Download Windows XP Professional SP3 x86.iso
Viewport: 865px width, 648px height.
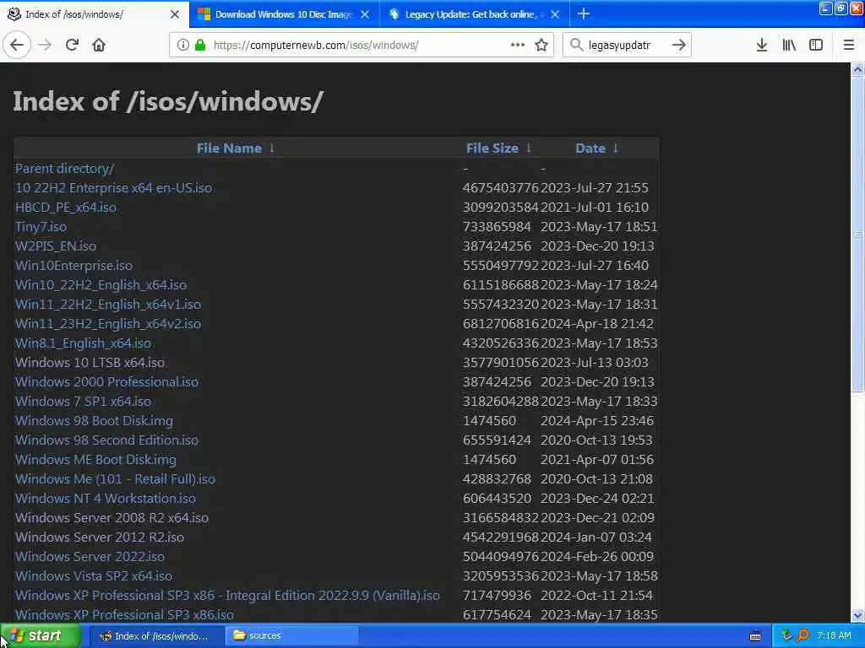click(x=125, y=614)
